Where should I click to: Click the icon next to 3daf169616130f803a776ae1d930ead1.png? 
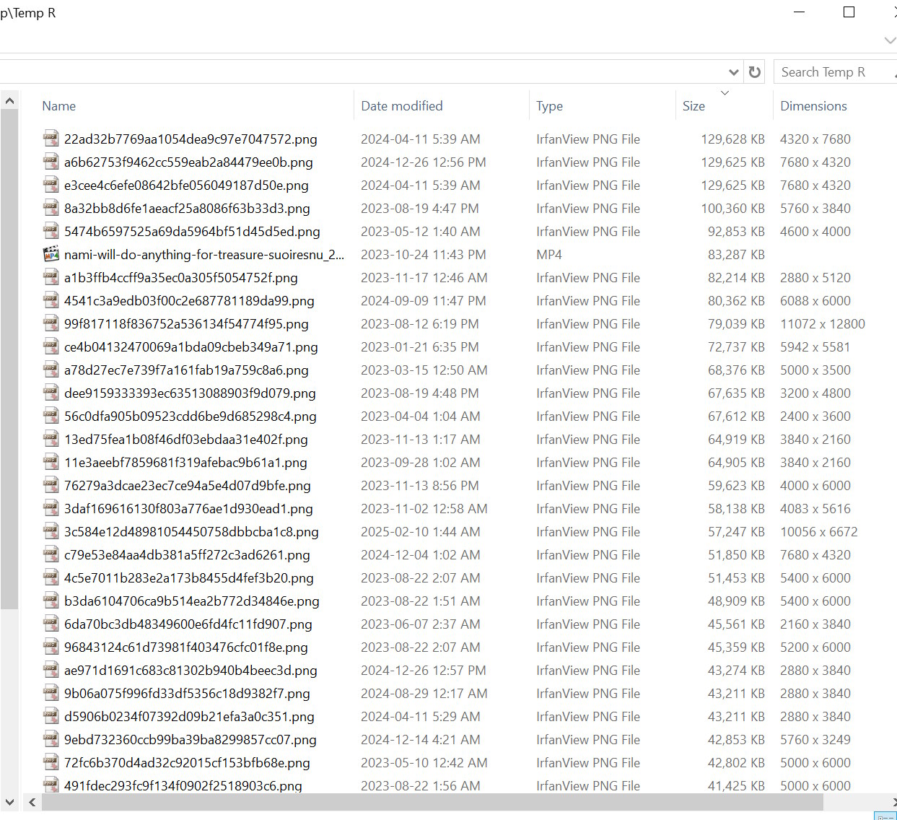click(x=51, y=507)
